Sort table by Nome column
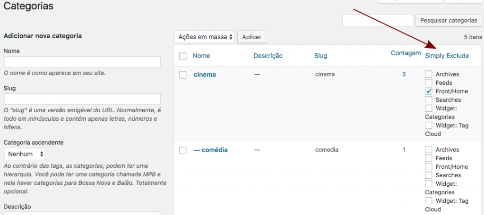The image size is (484, 215). [201, 56]
